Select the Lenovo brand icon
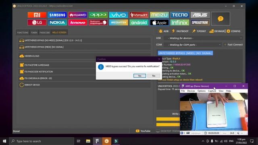 click(78, 23)
